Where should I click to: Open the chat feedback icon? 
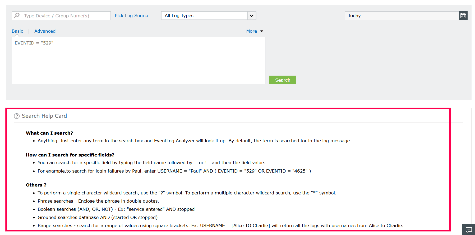point(469,230)
